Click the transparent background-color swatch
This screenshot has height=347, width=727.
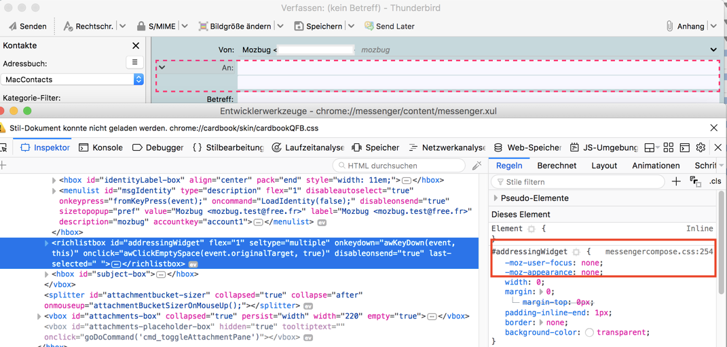coord(589,333)
